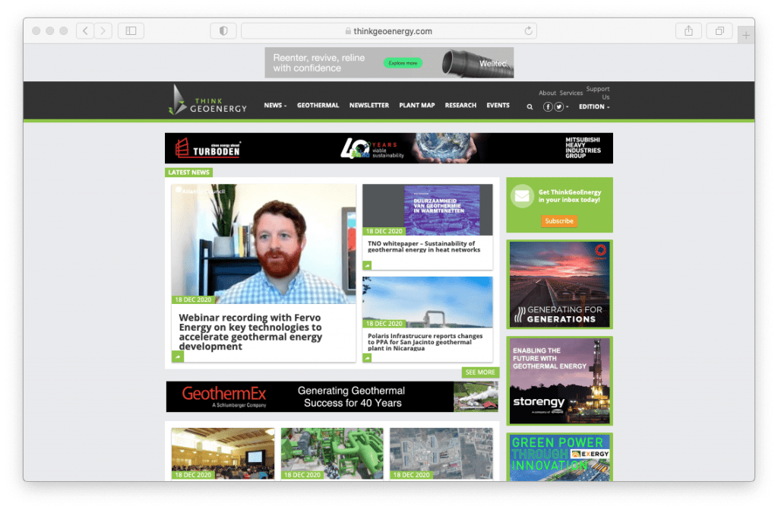Click the privacy shield icon in toolbar
Screen dimensions: 778x510
coord(223,31)
